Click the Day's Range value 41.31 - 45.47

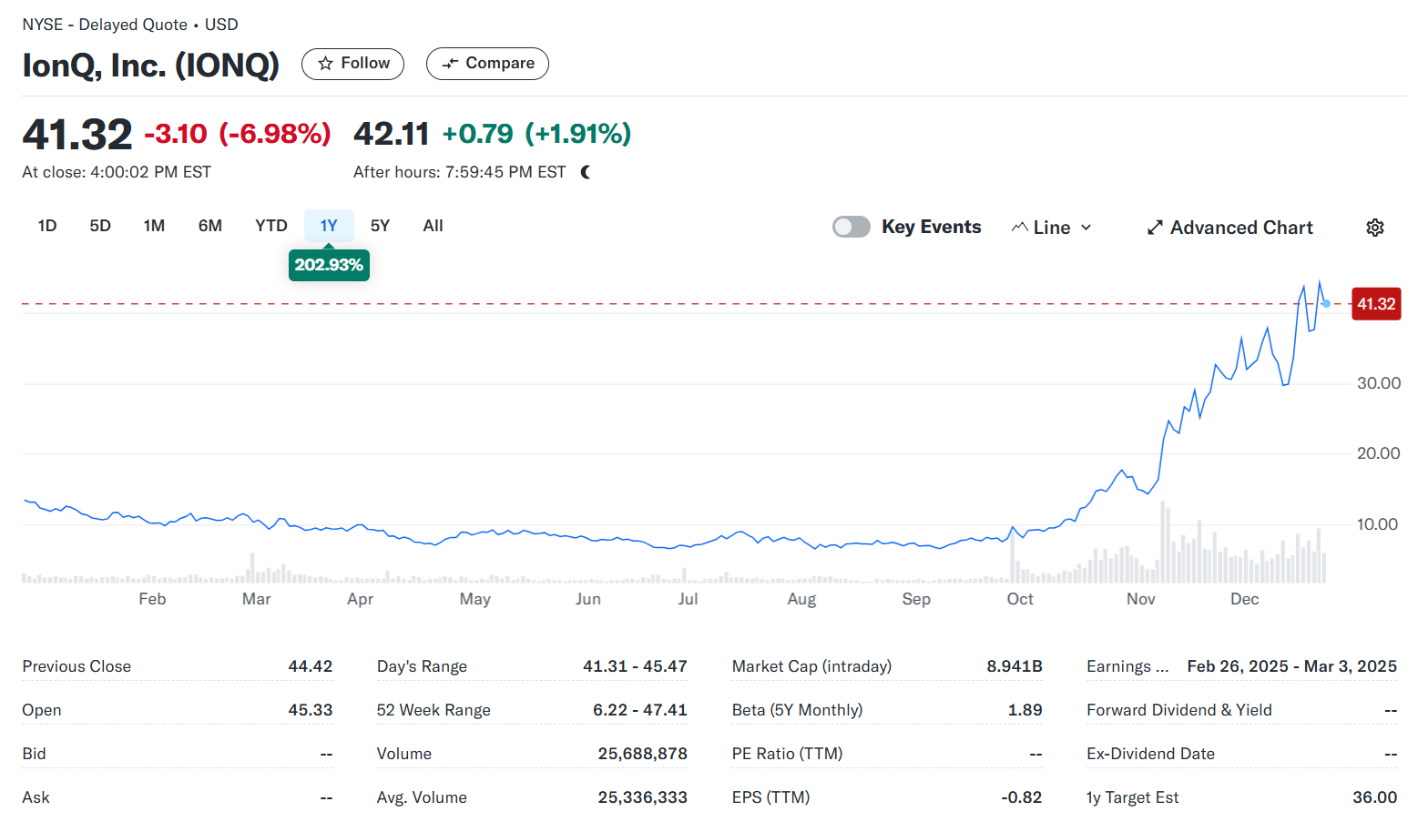[x=635, y=666]
